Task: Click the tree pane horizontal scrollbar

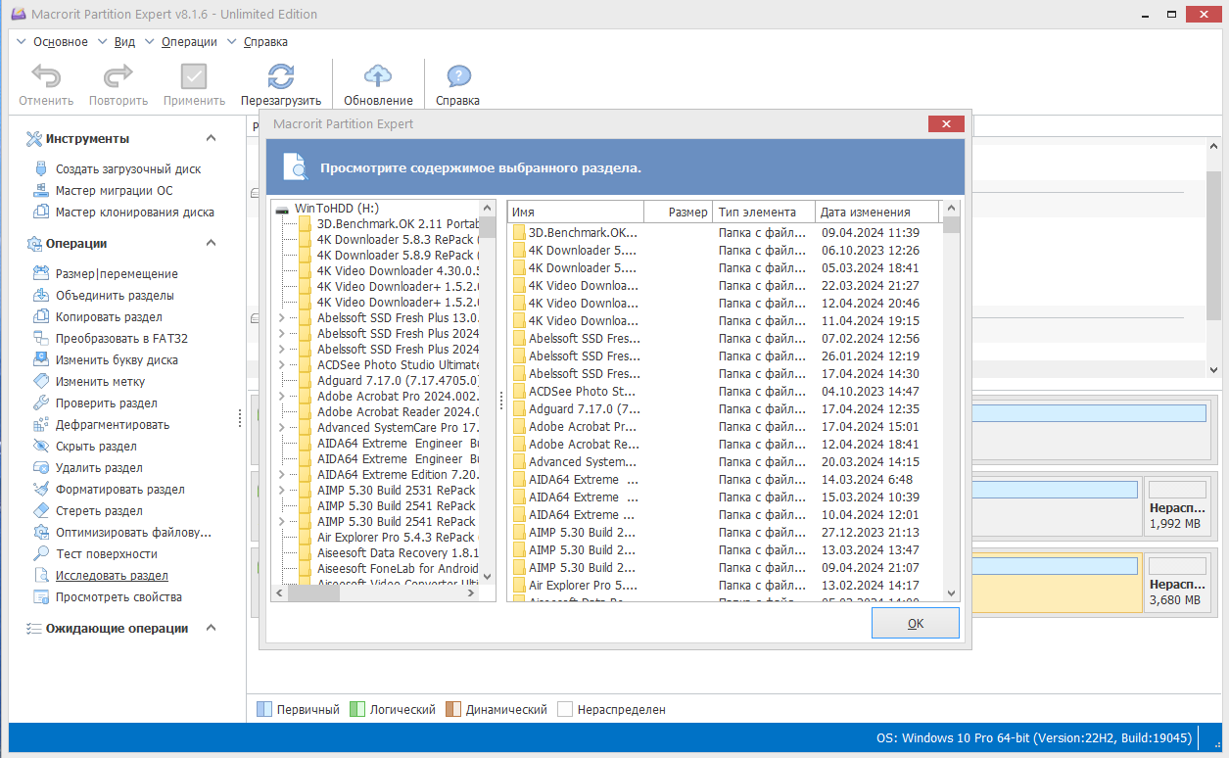Action: click(x=383, y=593)
